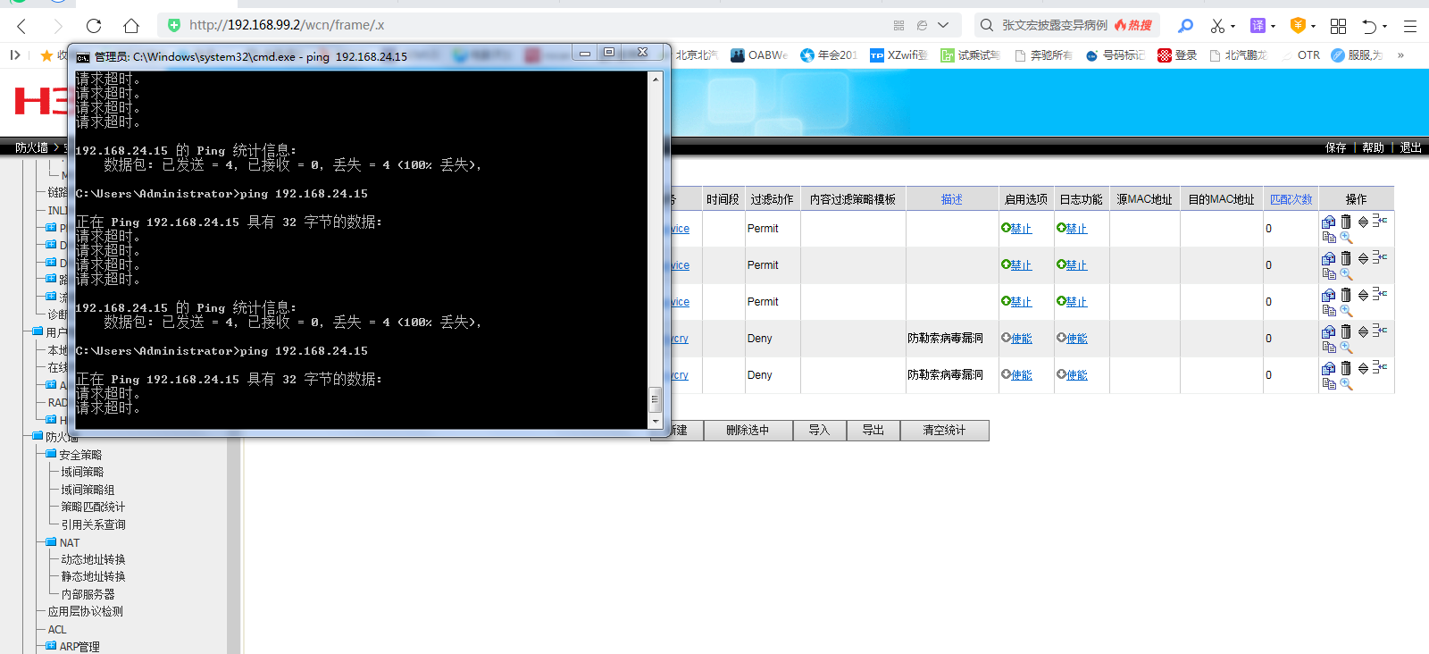Insert a rule at the first Permit row
Screen dimensions: 1429x654
(1380, 220)
